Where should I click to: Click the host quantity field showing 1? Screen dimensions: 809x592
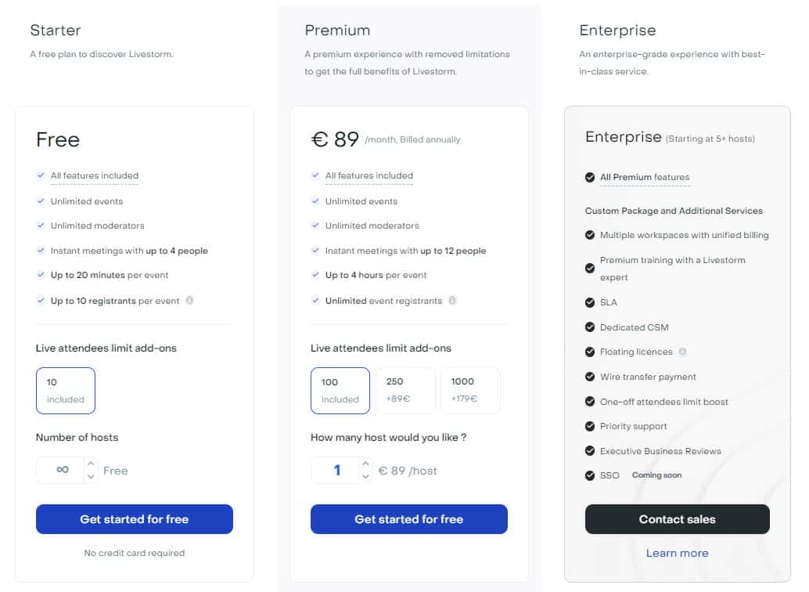pyautogui.click(x=339, y=471)
